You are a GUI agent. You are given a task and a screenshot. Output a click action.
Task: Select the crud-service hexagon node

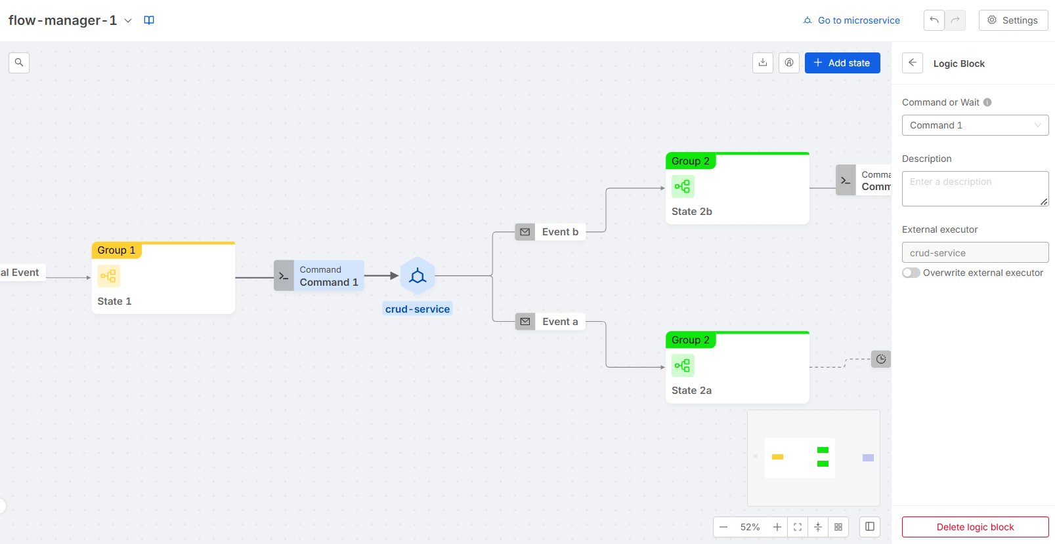tap(418, 276)
